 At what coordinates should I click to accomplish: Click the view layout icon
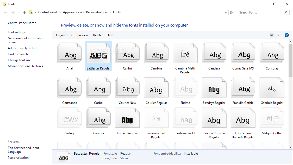click(x=272, y=35)
